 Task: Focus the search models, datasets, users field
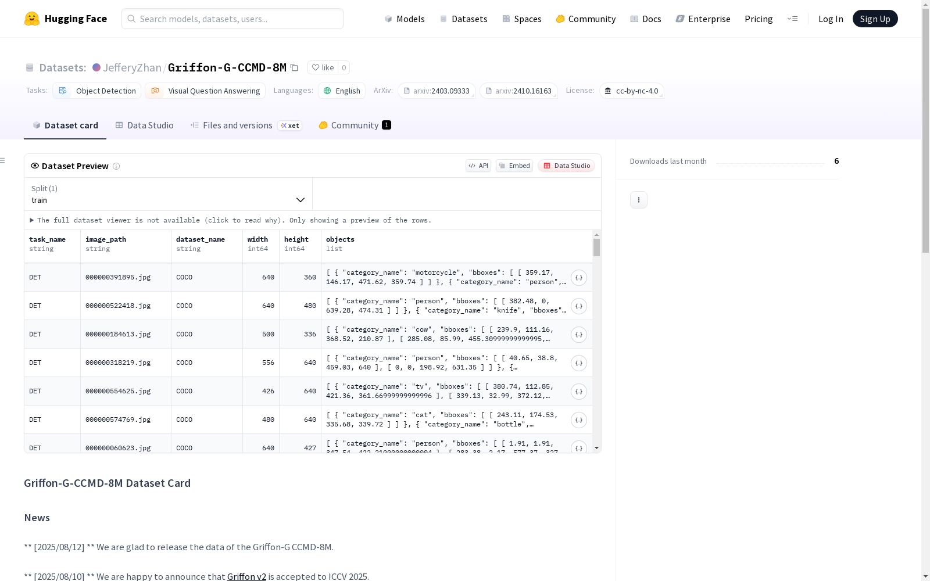click(x=233, y=19)
